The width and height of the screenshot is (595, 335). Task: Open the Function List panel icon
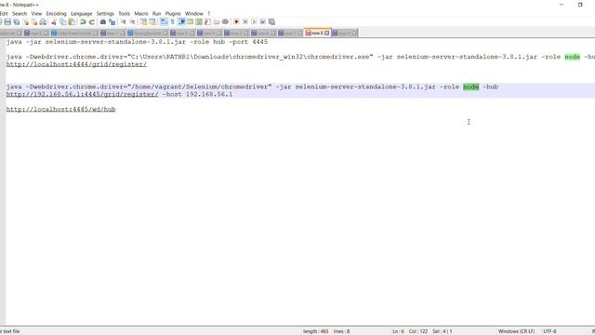coord(207,22)
